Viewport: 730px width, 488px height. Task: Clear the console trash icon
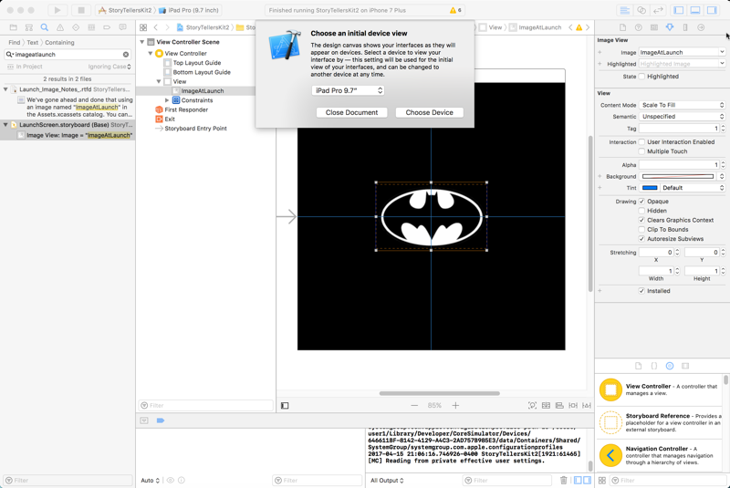[x=563, y=480]
